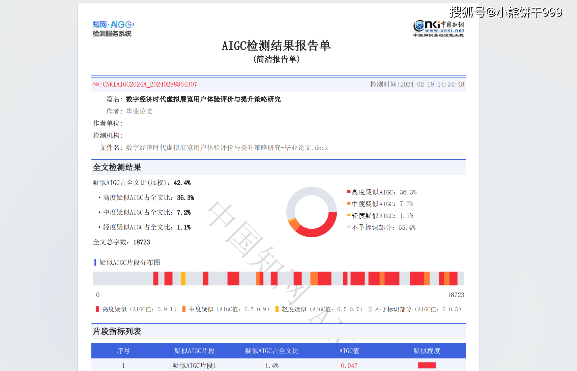Expand the 全文检测结果 section header
Image resolution: width=577 pixels, height=371 pixels.
point(117,167)
